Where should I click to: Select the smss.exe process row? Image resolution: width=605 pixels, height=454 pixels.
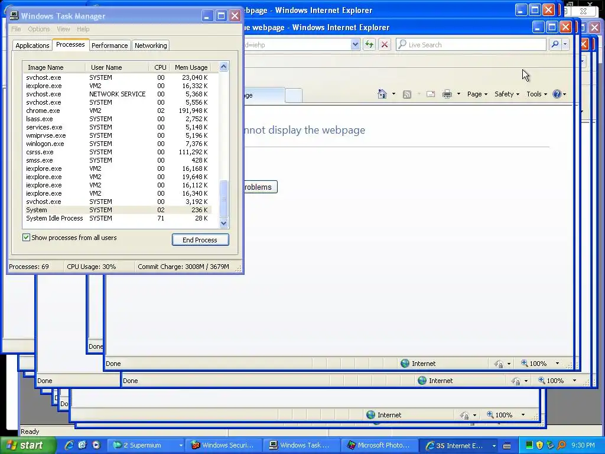[x=118, y=160]
